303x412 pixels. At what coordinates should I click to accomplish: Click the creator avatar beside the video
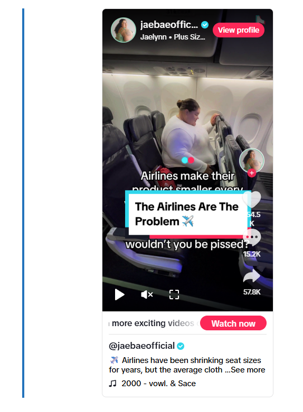pyautogui.click(x=252, y=161)
